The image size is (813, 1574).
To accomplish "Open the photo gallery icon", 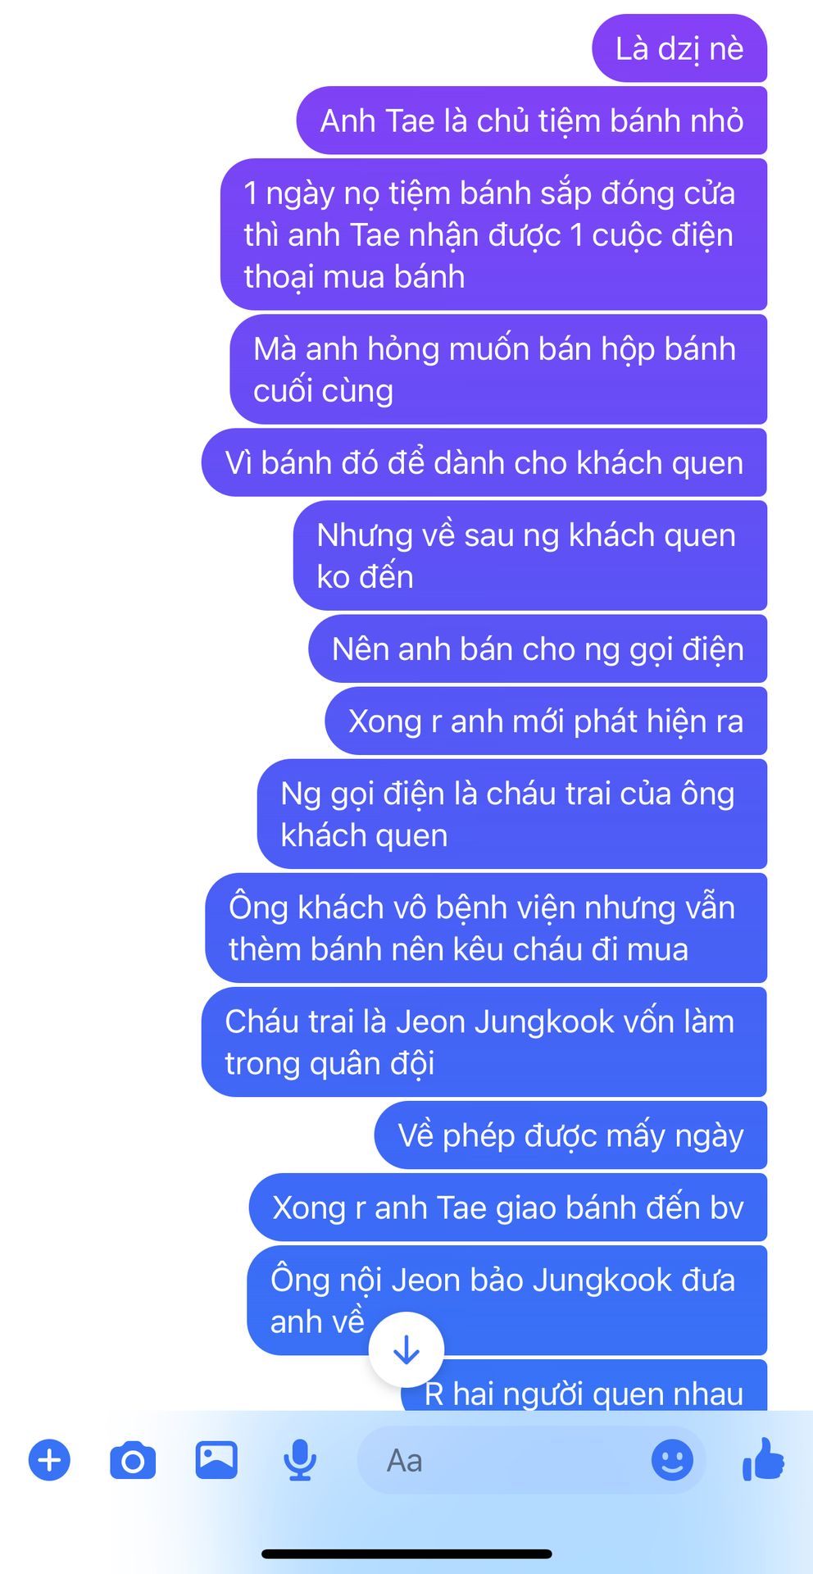I will tap(216, 1460).
